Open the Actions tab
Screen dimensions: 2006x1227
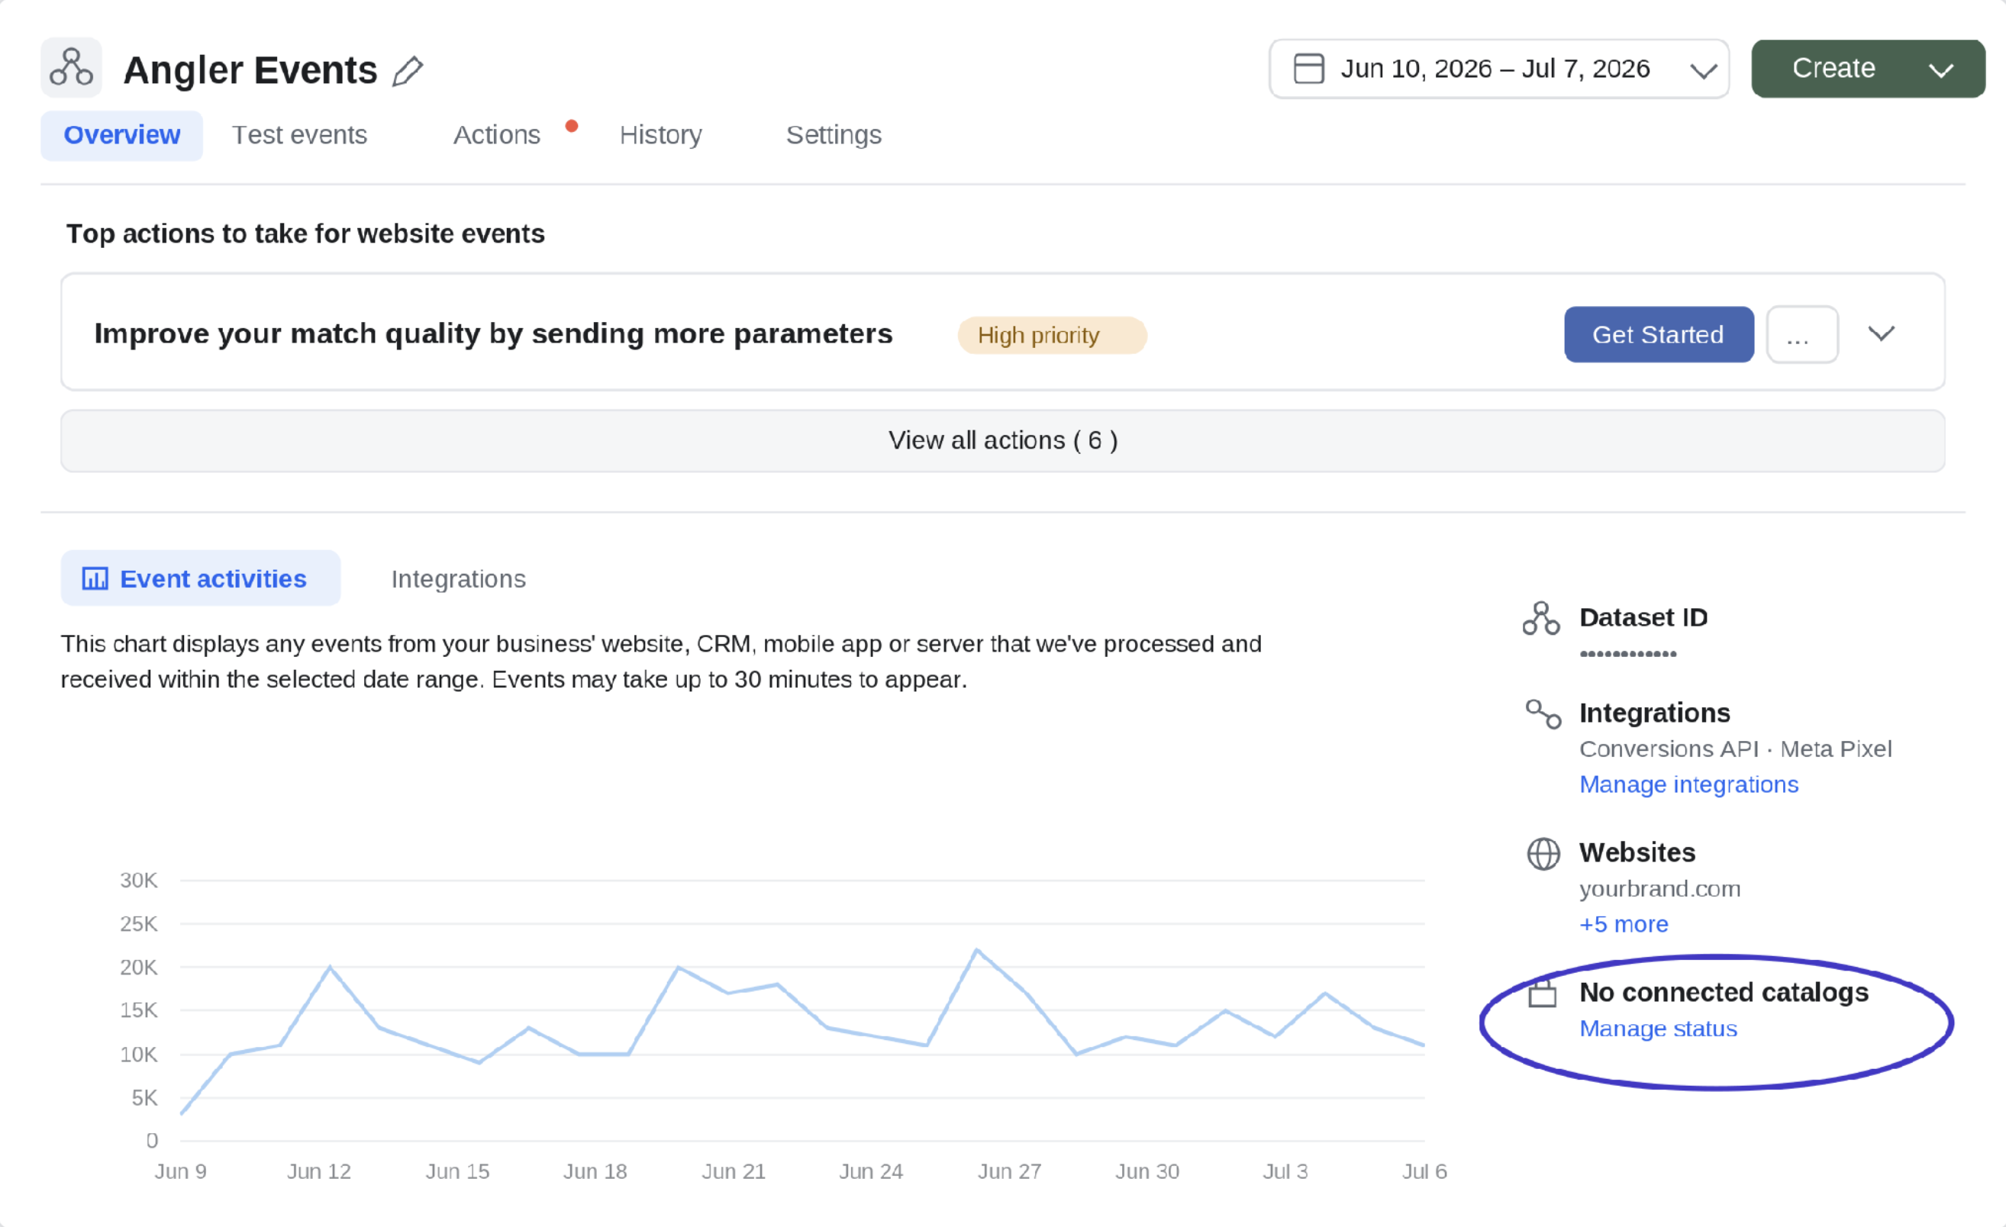coord(497,135)
